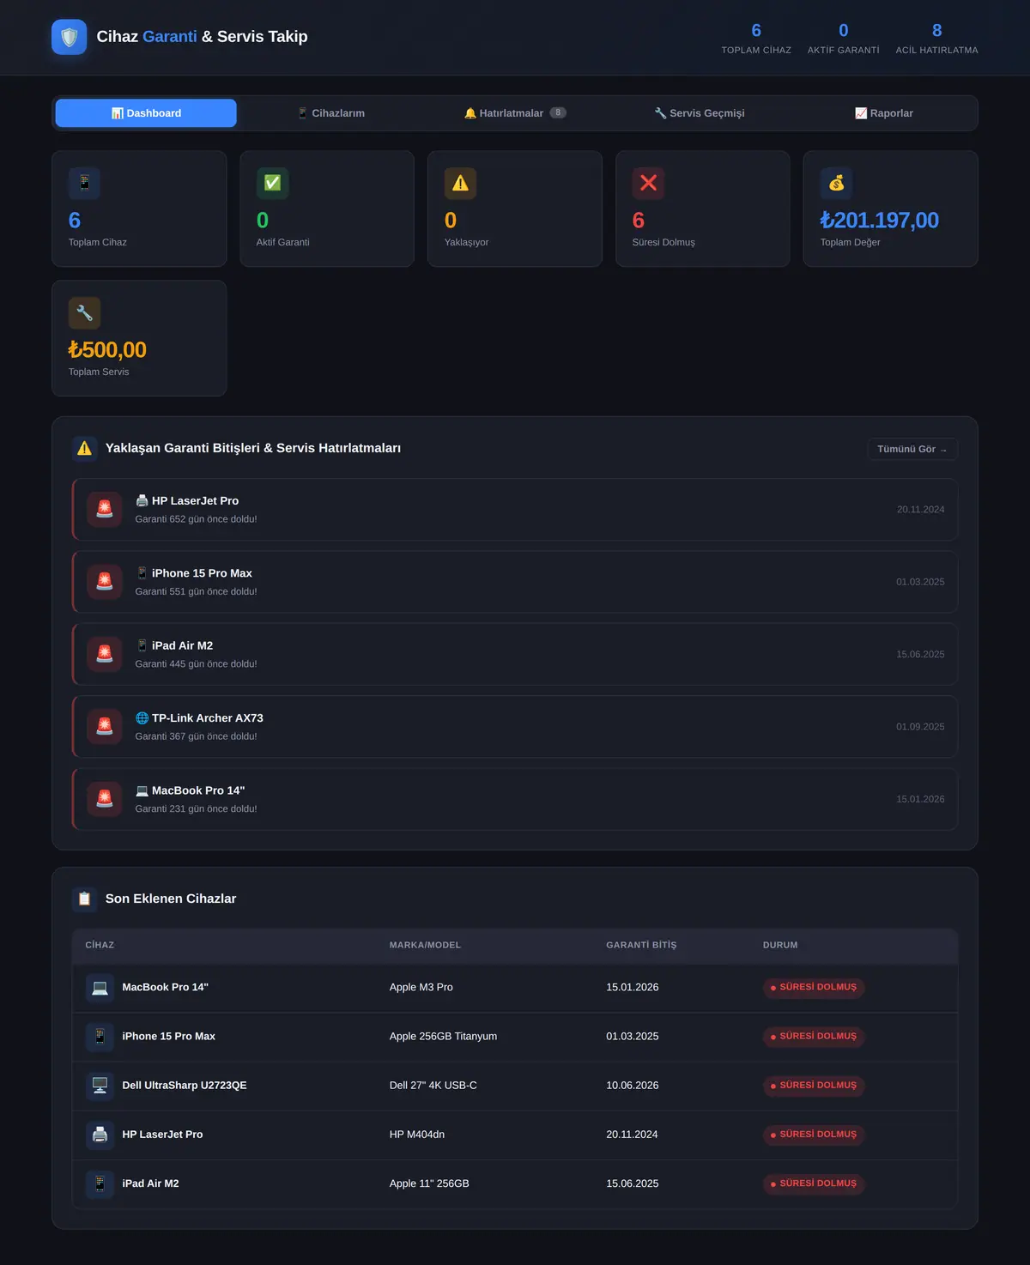
Task: Click the red X icon on Süresi Dolmuş card
Action: pos(648,183)
